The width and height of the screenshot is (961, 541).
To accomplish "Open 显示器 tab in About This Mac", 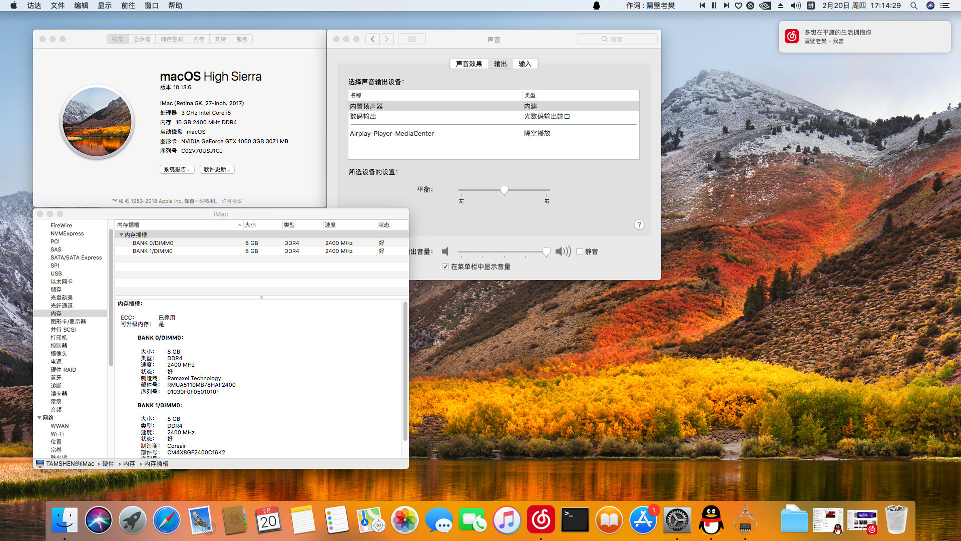I will pos(142,39).
